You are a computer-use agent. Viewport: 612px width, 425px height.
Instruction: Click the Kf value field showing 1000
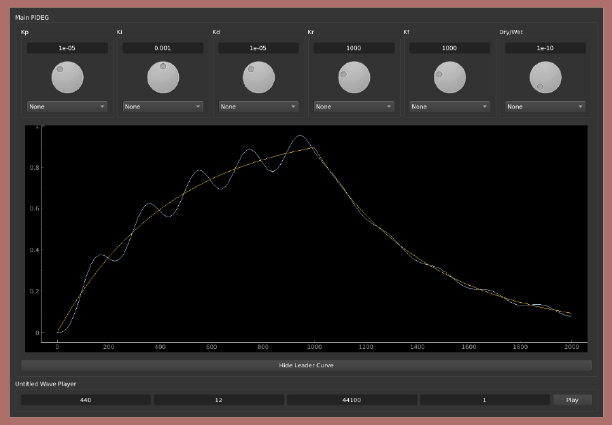point(449,48)
